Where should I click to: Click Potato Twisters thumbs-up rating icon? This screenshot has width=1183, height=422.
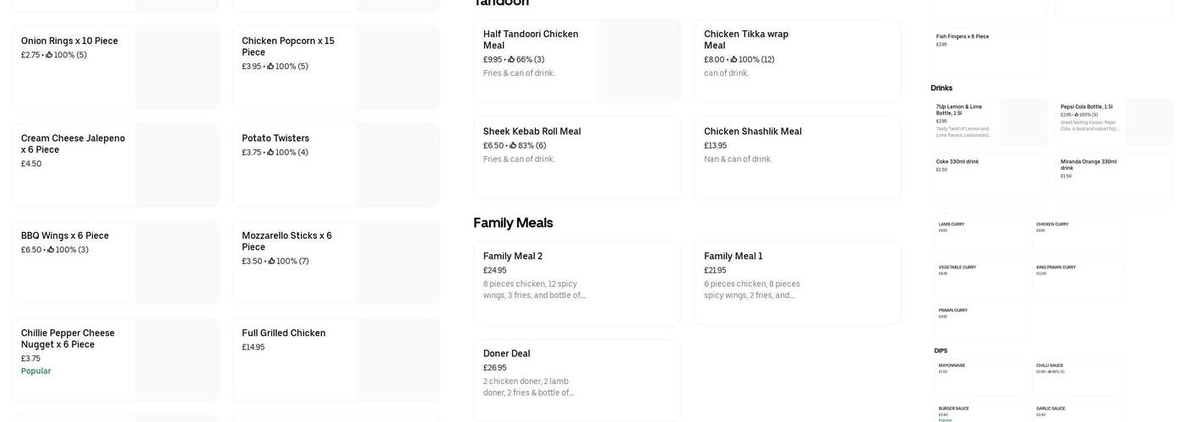pyautogui.click(x=270, y=153)
